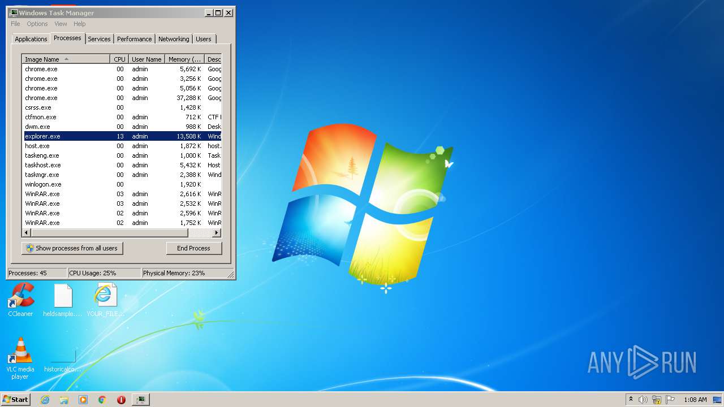Image resolution: width=724 pixels, height=407 pixels.
Task: Open Windows Explorer folder icon on taskbar
Action: pyautogui.click(x=64, y=400)
